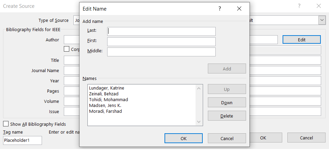Viewport: 329px width, 150px height.
Task: Enable Show All Bibliography Fields checkbox
Action: [6, 124]
